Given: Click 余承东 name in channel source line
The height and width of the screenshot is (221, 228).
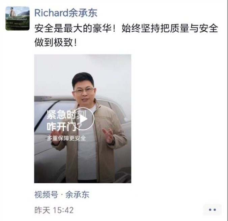Looking at the screenshot, I should click(x=77, y=194).
